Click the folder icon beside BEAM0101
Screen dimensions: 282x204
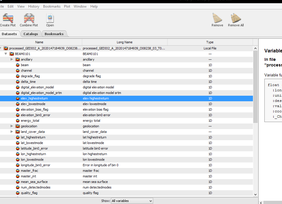[x=12, y=54]
